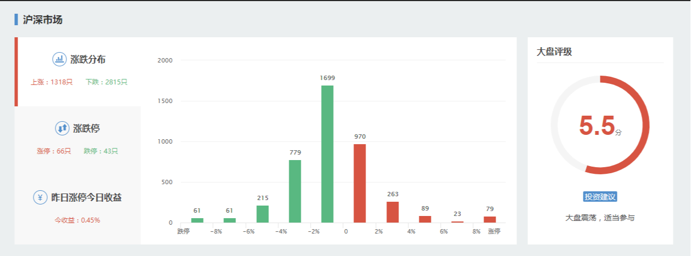Click the 投资建议 button
Image resolution: width=691 pixels, height=256 pixels.
[x=600, y=197]
